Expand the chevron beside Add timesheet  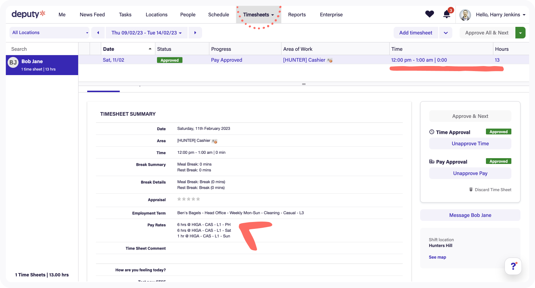[x=445, y=32]
